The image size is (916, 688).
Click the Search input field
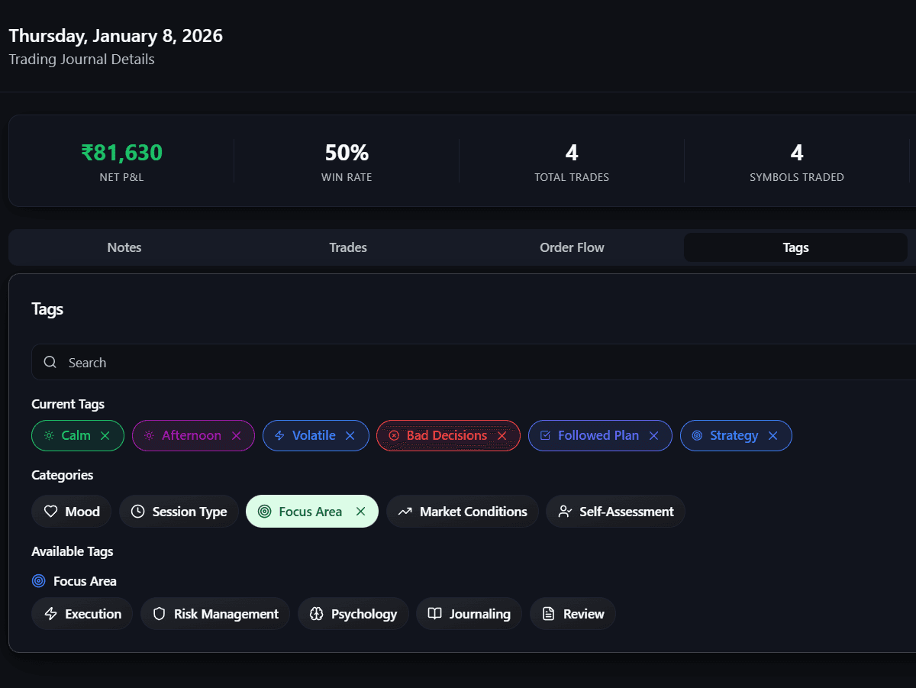pos(305,362)
